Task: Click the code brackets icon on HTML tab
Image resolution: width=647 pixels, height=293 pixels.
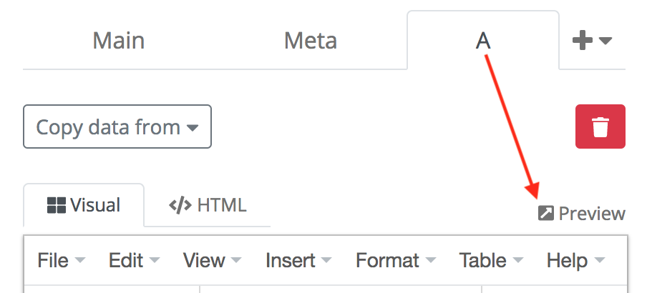Action: coord(180,206)
